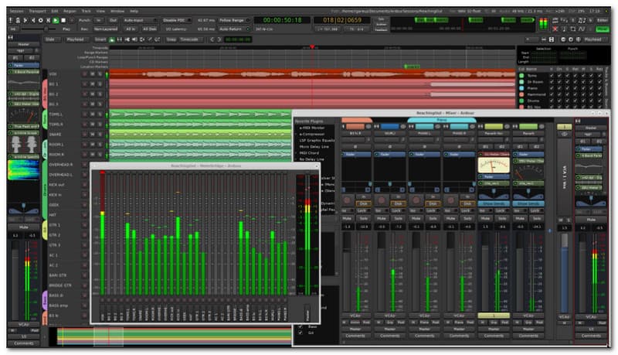Image resolution: width=618 pixels, height=355 pixels.
Task: Click the VU meter plugin display on Reverb Voc strip
Action: 494,166
